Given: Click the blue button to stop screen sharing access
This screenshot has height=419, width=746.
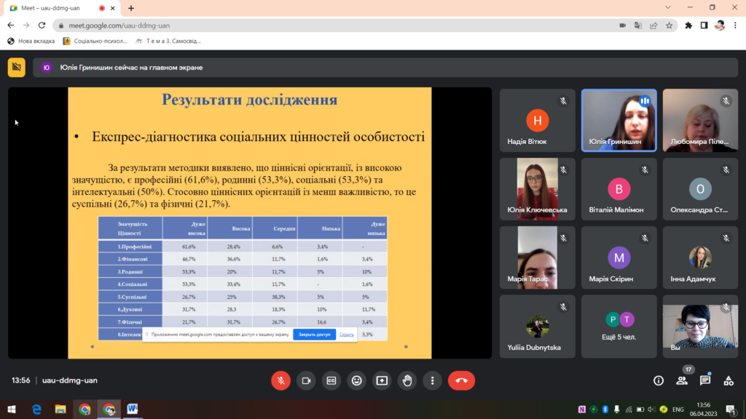Looking at the screenshot, I should tap(314, 335).
